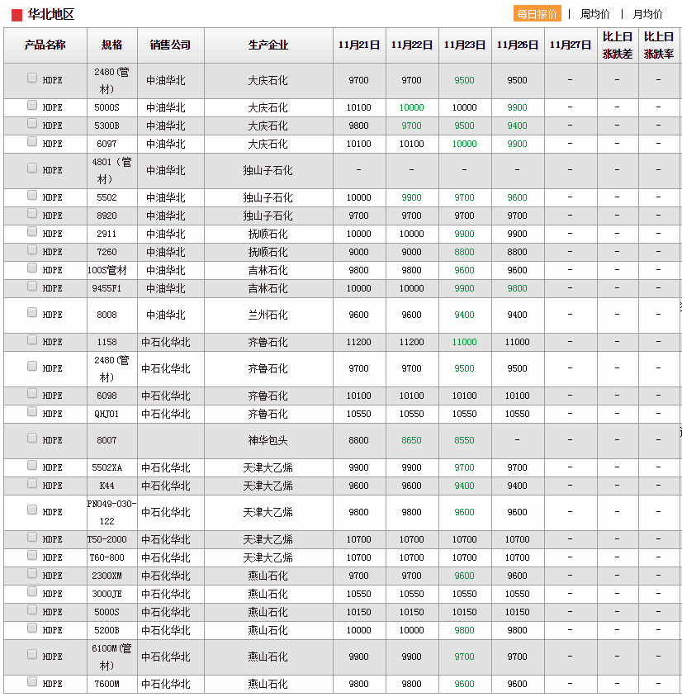The image size is (682, 697).
Task: Tick checkbox for HDPE 8008 兰州石化 row
Action: point(32,312)
